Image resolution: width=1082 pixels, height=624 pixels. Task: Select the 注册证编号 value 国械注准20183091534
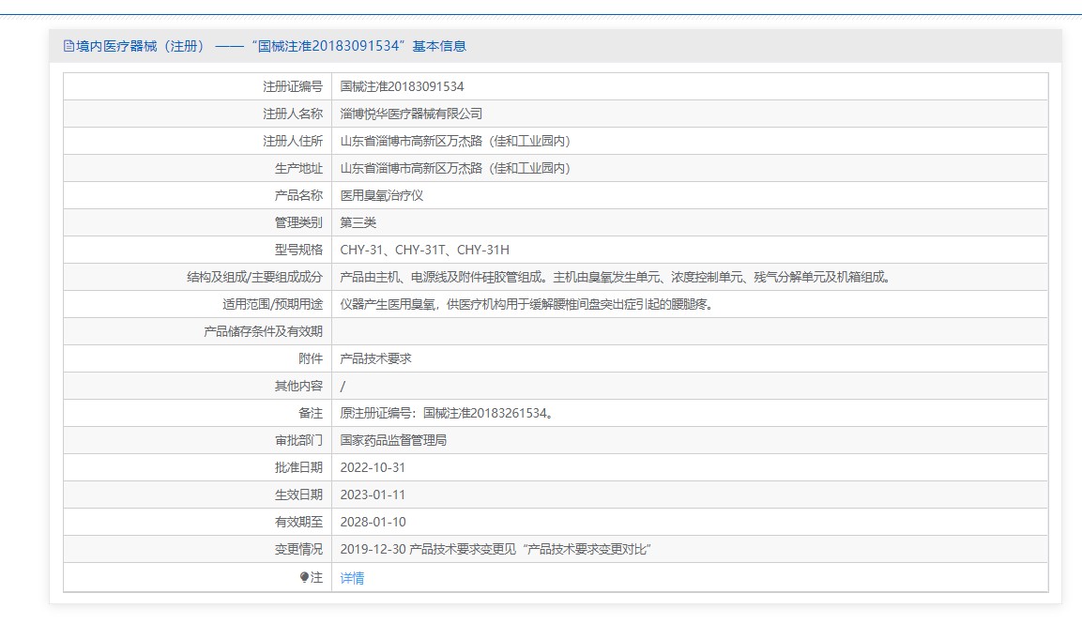click(402, 86)
